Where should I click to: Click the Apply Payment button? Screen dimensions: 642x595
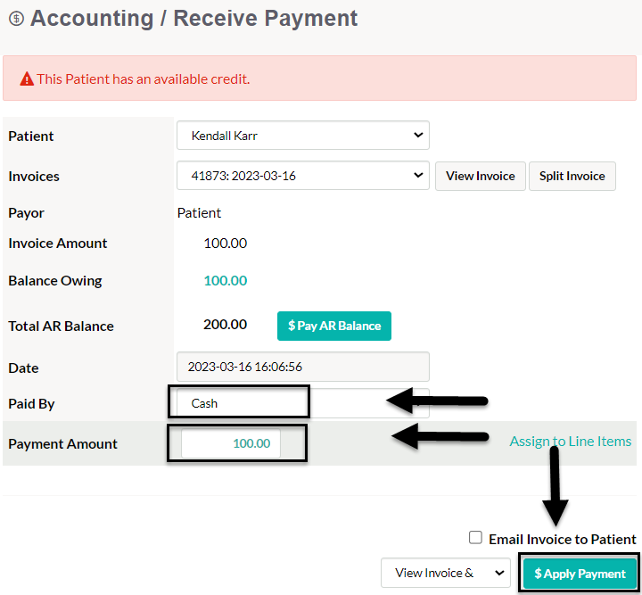point(580,574)
